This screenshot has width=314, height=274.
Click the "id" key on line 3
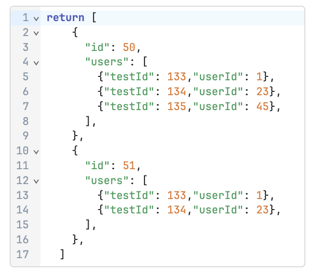[95, 48]
